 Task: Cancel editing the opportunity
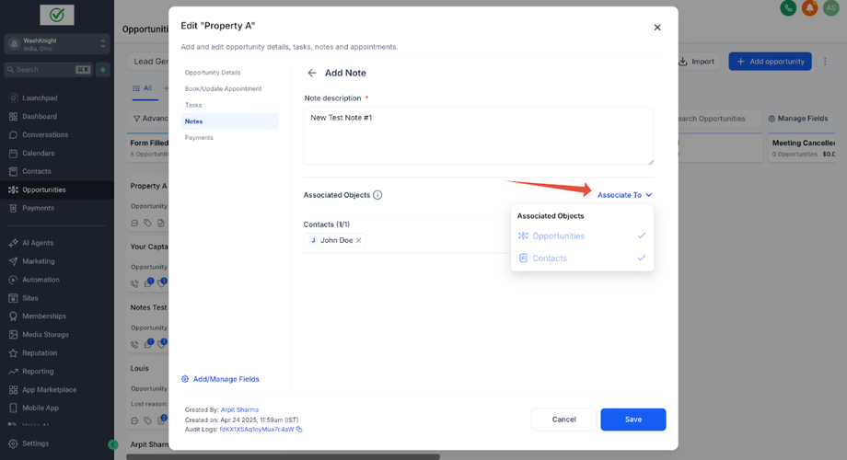pos(563,420)
